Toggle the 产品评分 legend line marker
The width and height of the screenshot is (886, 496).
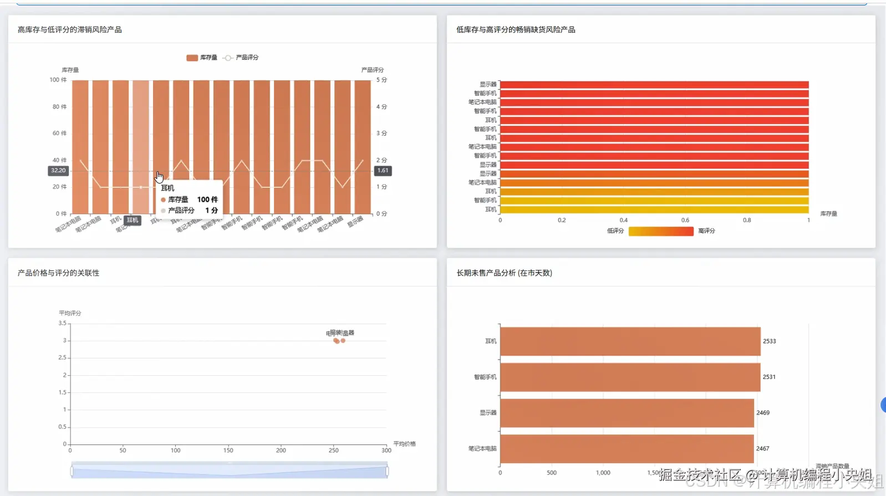pos(228,58)
